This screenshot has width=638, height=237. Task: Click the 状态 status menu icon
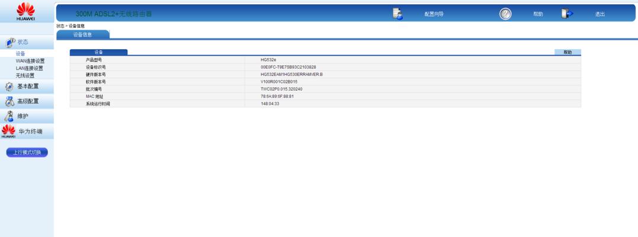point(11,42)
